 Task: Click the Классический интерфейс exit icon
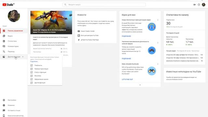pos(4,116)
